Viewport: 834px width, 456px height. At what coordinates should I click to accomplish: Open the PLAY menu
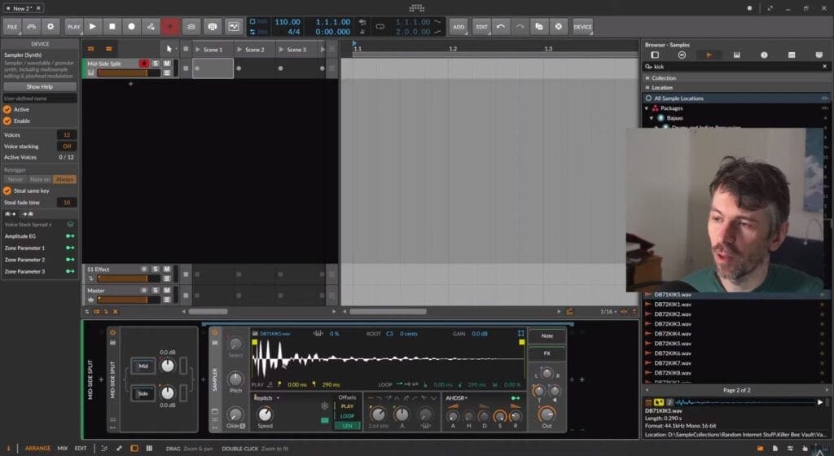pyautogui.click(x=73, y=27)
